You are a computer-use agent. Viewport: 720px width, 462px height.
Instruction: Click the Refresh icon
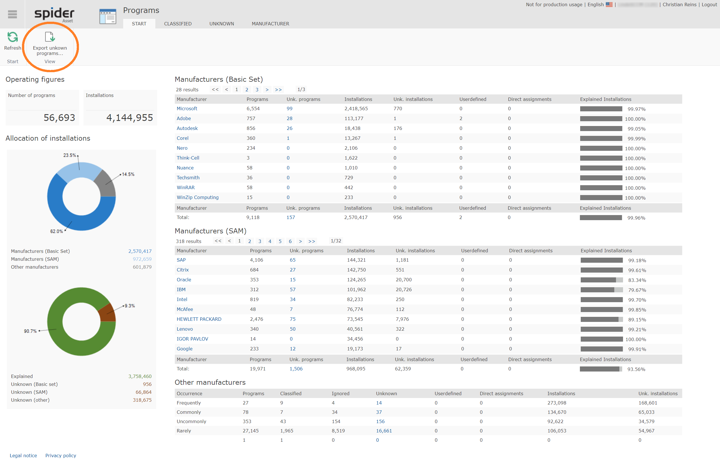pos(13,37)
